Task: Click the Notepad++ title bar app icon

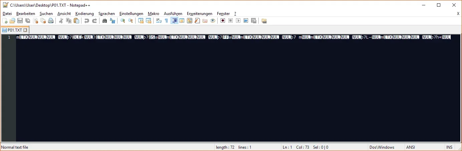Action: pos(5,5)
